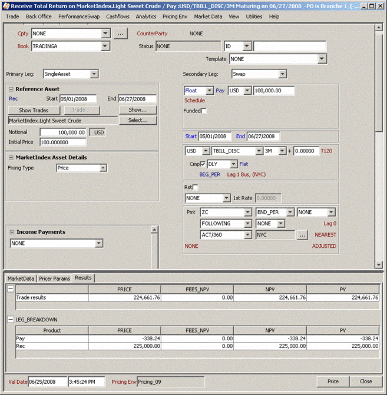
Task: Enable the Rst checkbox
Action: [x=195, y=187]
